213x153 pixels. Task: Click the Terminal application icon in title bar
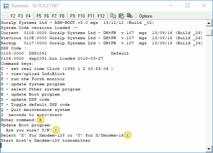(x=6, y=6)
